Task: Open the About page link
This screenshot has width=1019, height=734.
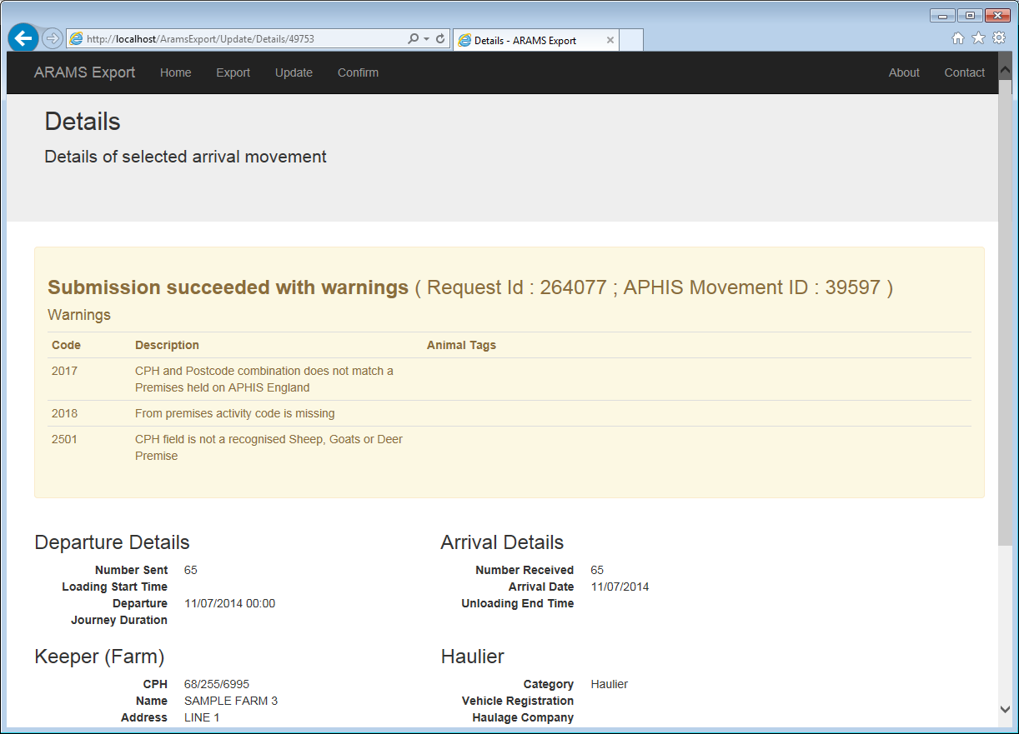Action: tap(904, 72)
